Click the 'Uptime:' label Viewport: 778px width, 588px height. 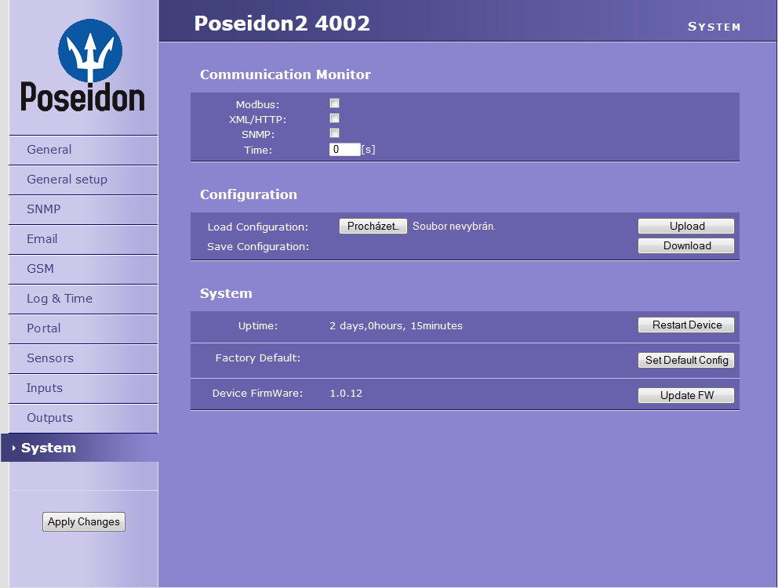(258, 326)
